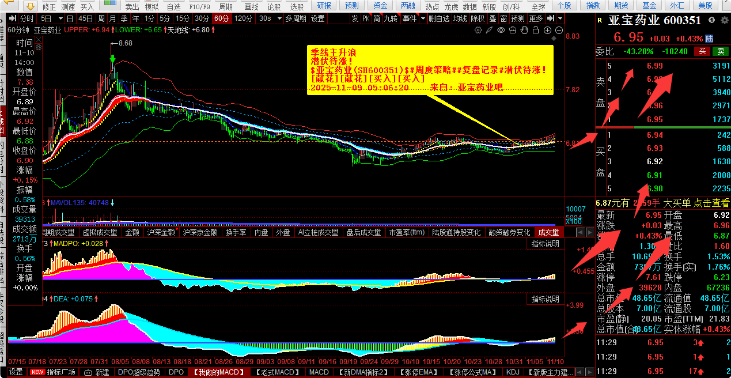This screenshot has width=731, height=378.
Task: Toggle 简 simple mode button
Action: coord(377,18)
